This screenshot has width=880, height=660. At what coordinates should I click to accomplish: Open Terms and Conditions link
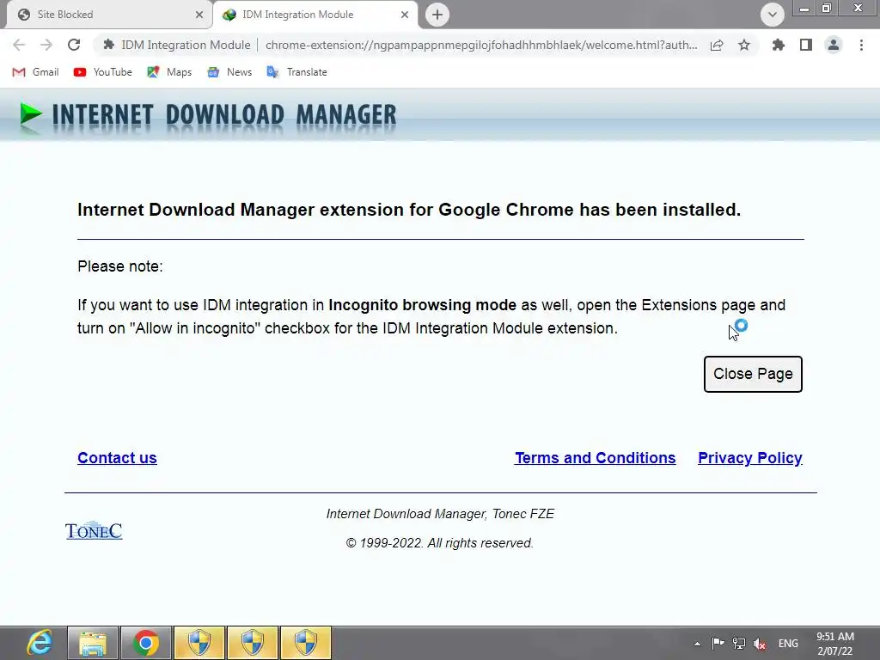pyautogui.click(x=595, y=458)
